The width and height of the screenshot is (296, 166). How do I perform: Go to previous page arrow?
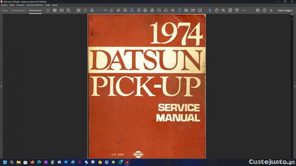pyautogui.click(x=85, y=10)
